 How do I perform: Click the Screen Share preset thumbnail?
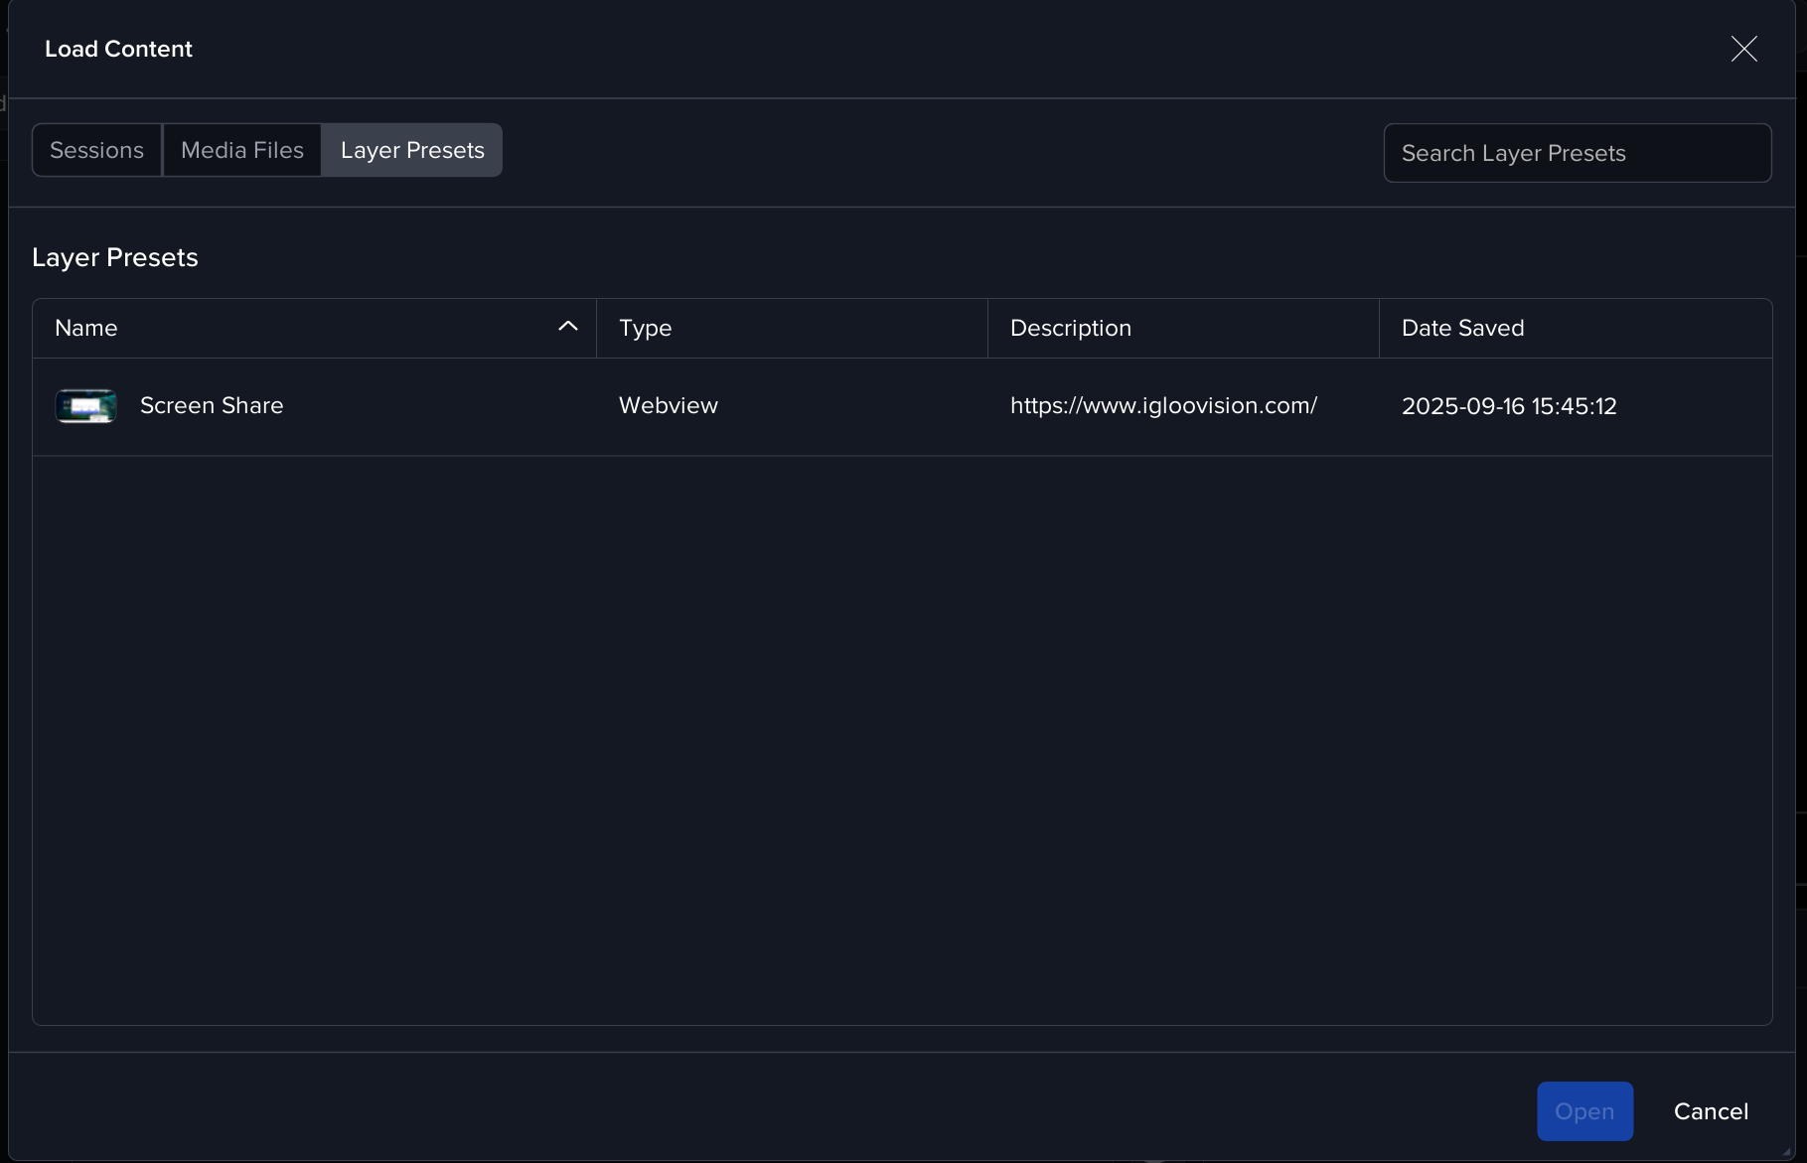[86, 406]
